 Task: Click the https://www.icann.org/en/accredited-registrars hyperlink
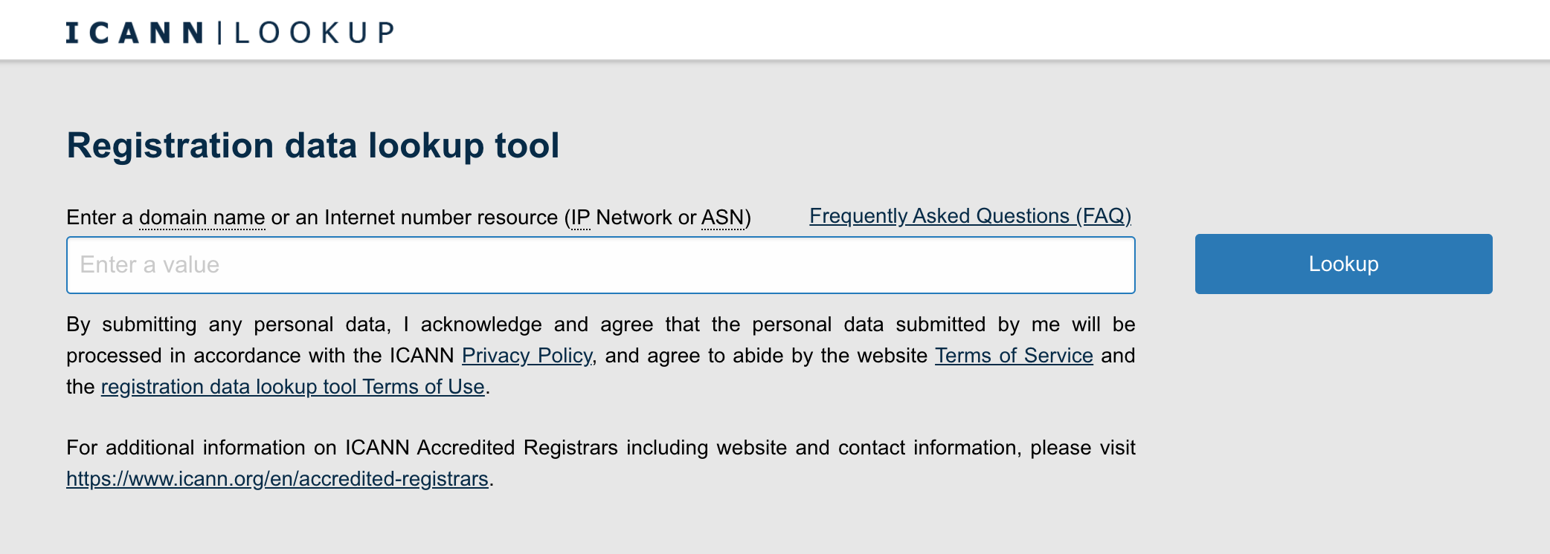277,479
